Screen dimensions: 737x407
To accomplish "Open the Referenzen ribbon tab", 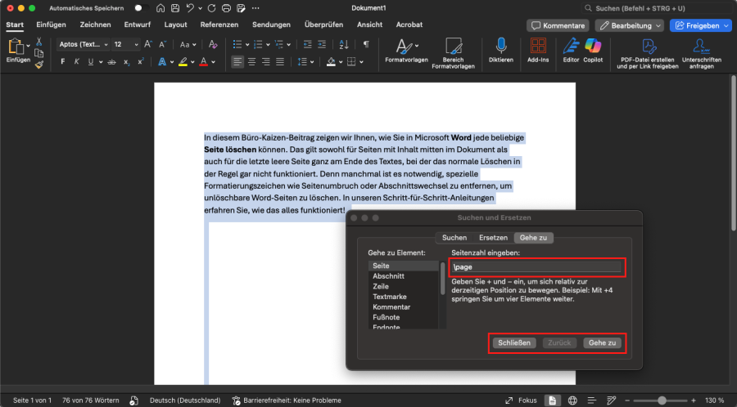I will click(x=219, y=25).
